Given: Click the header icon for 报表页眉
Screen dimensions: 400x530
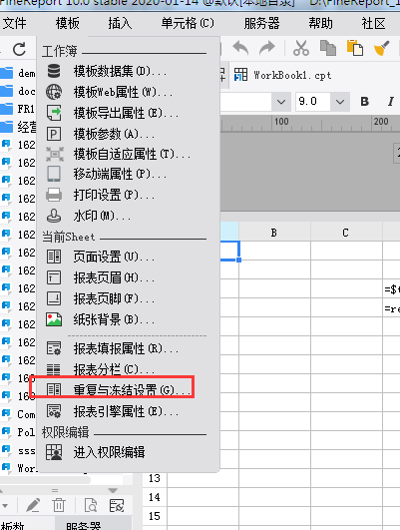Looking at the screenshot, I should [x=54, y=277].
